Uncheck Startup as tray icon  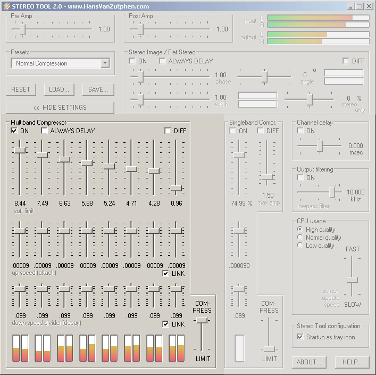tap(300, 337)
